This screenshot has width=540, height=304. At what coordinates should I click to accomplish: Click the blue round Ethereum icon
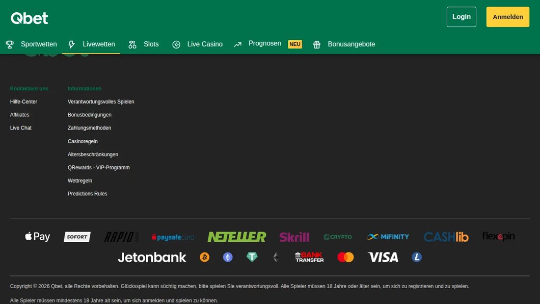(x=228, y=257)
